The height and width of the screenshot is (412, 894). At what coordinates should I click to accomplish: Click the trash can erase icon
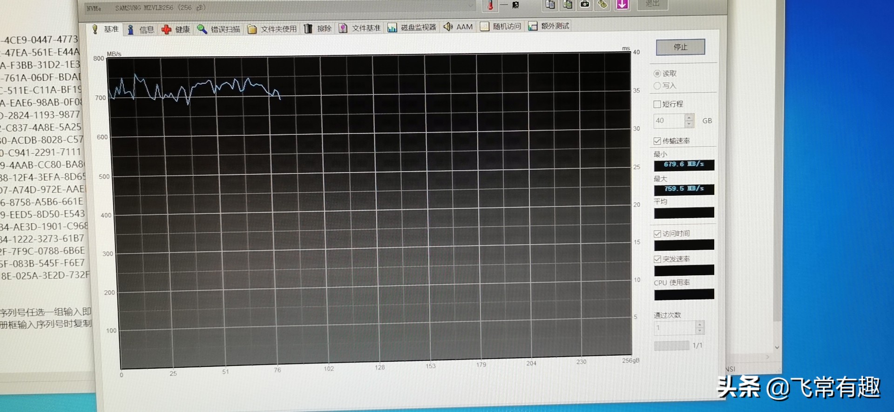(x=308, y=29)
